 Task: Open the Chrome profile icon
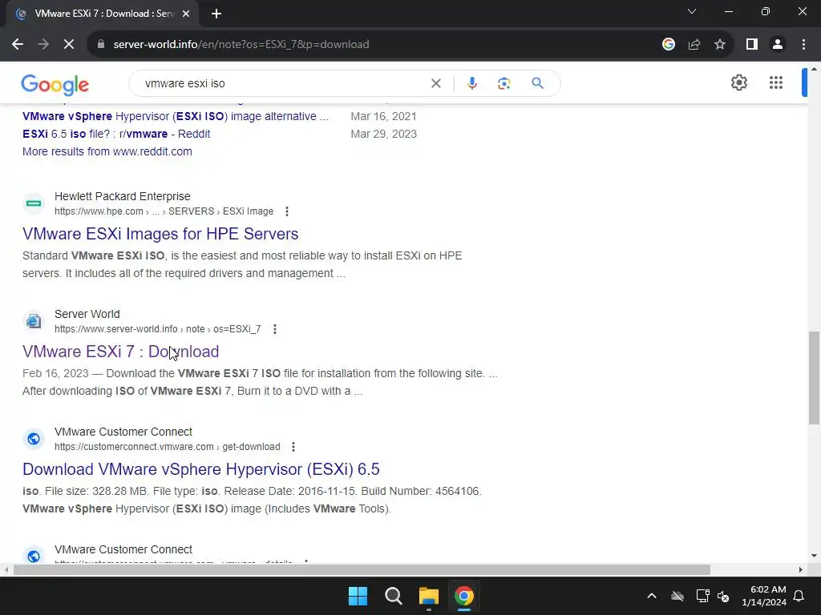(778, 45)
